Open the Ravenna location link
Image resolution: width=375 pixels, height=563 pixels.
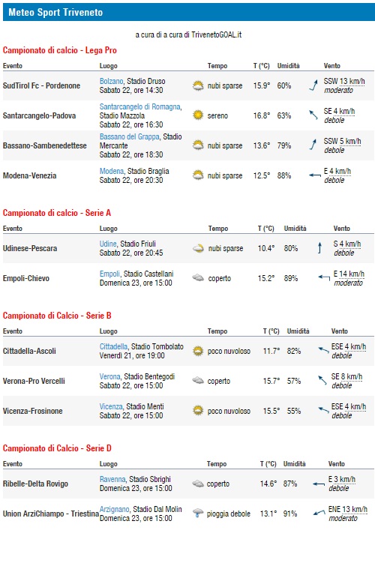pyautogui.click(x=112, y=479)
